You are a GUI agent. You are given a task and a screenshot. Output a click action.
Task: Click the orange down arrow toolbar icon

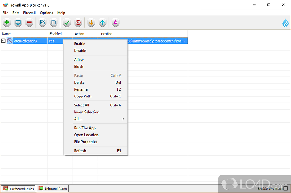pyautogui.click(x=91, y=23)
